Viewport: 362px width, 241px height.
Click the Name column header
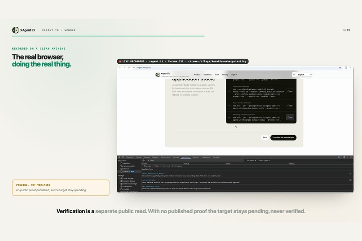[145, 163]
